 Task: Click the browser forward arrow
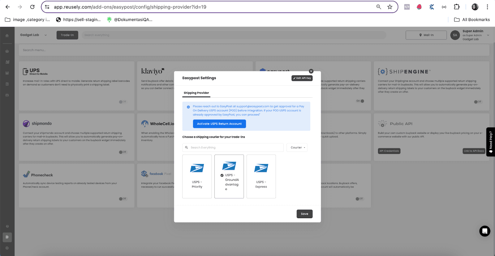[20, 7]
